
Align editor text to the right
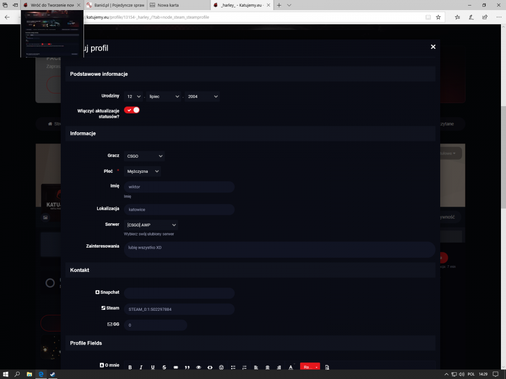279,367
